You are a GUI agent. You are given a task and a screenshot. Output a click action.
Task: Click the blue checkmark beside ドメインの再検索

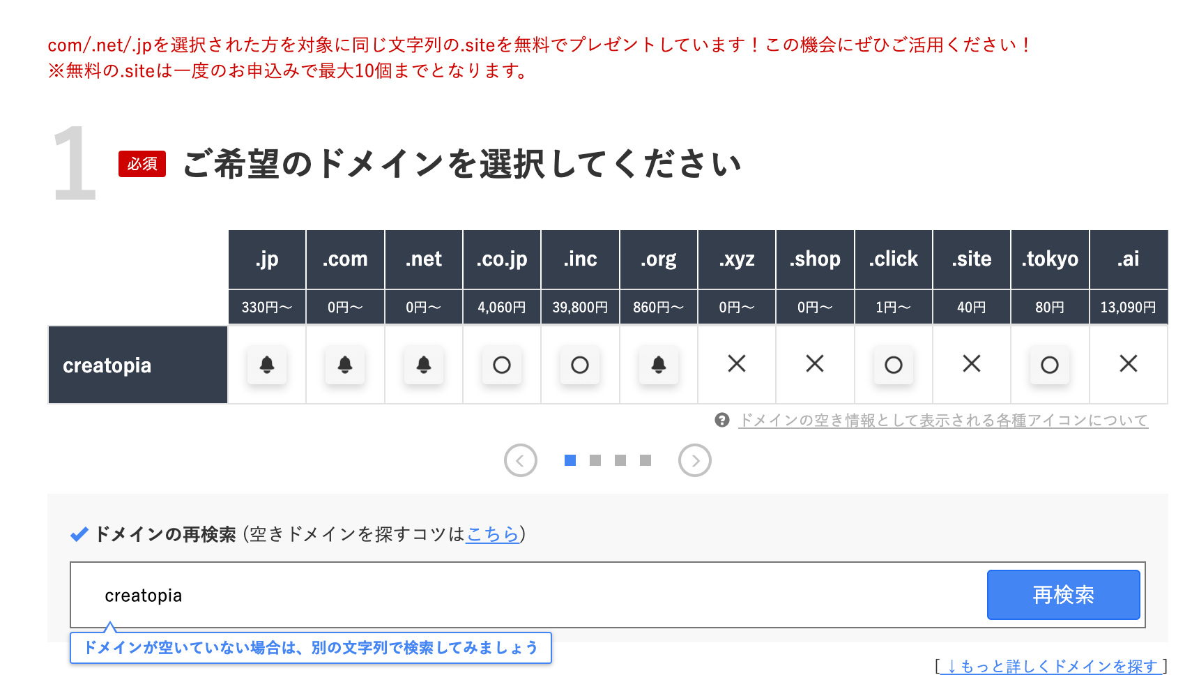[78, 536]
